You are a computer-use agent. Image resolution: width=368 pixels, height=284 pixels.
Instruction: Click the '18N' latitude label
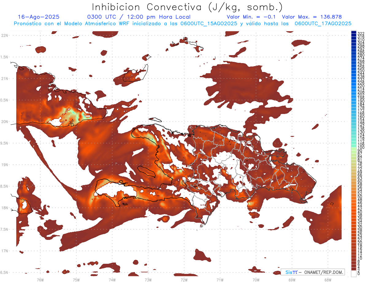pyautogui.click(x=4, y=208)
